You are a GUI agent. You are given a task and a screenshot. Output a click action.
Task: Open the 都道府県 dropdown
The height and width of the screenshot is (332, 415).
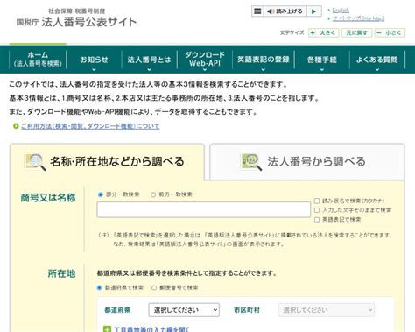click(x=184, y=310)
